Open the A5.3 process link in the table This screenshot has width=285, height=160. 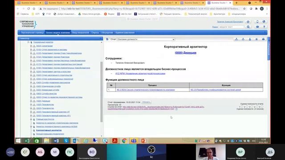coord(146,90)
